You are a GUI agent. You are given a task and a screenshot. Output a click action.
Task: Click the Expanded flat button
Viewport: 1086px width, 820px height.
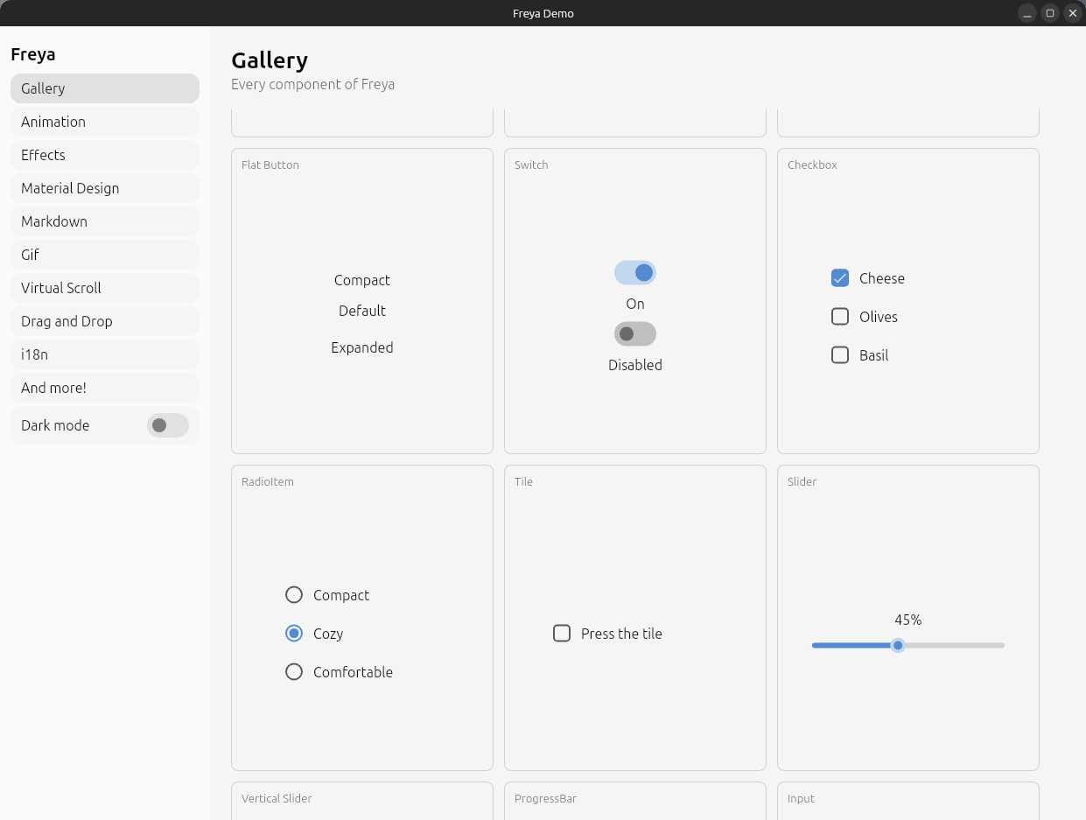click(x=362, y=347)
